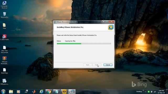Click the disabled Next button

(97, 65)
